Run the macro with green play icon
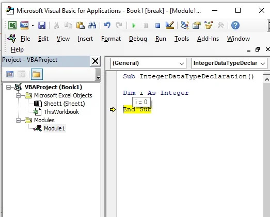 (134, 26)
